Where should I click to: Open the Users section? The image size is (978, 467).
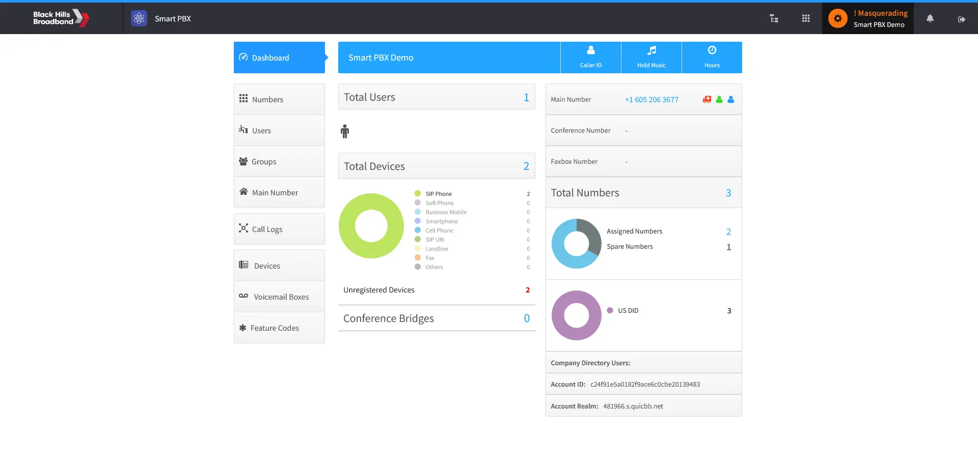coord(279,130)
